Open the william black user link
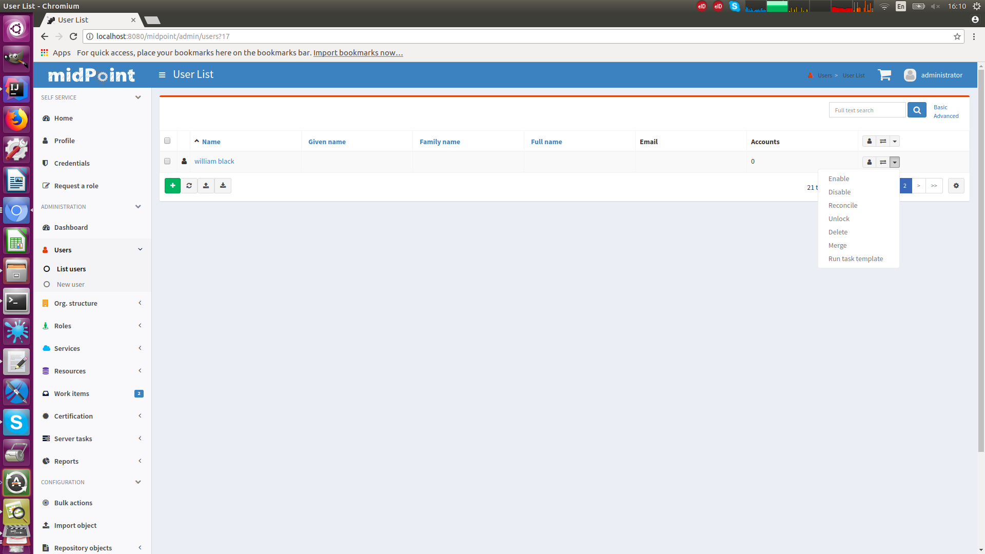The width and height of the screenshot is (985, 554). pyautogui.click(x=214, y=161)
